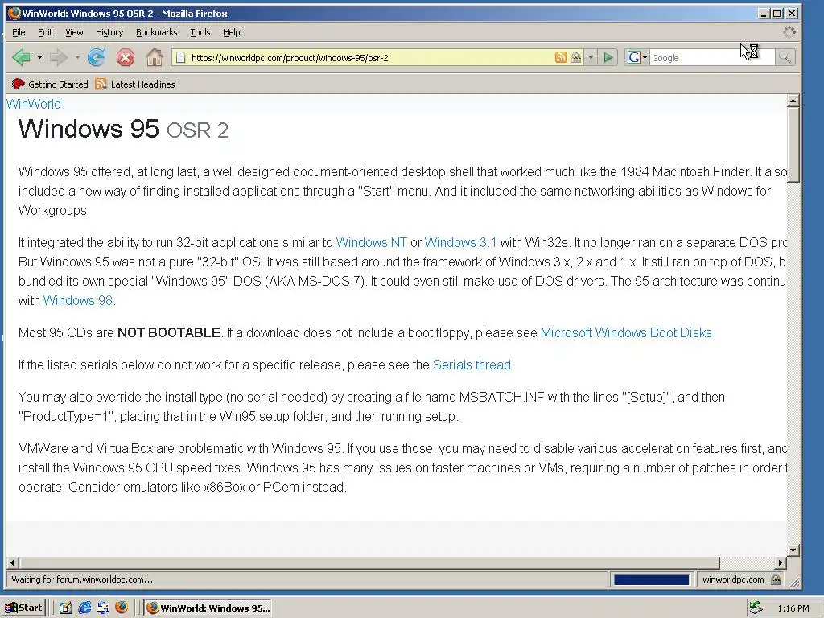The image size is (824, 618).
Task: Launch Firefox from quick launch
Action: tap(122, 608)
